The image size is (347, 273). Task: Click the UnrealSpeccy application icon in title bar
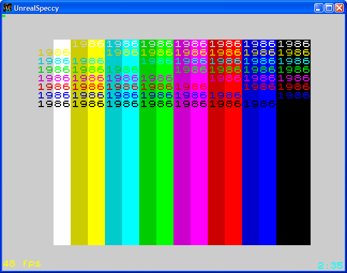click(7, 7)
